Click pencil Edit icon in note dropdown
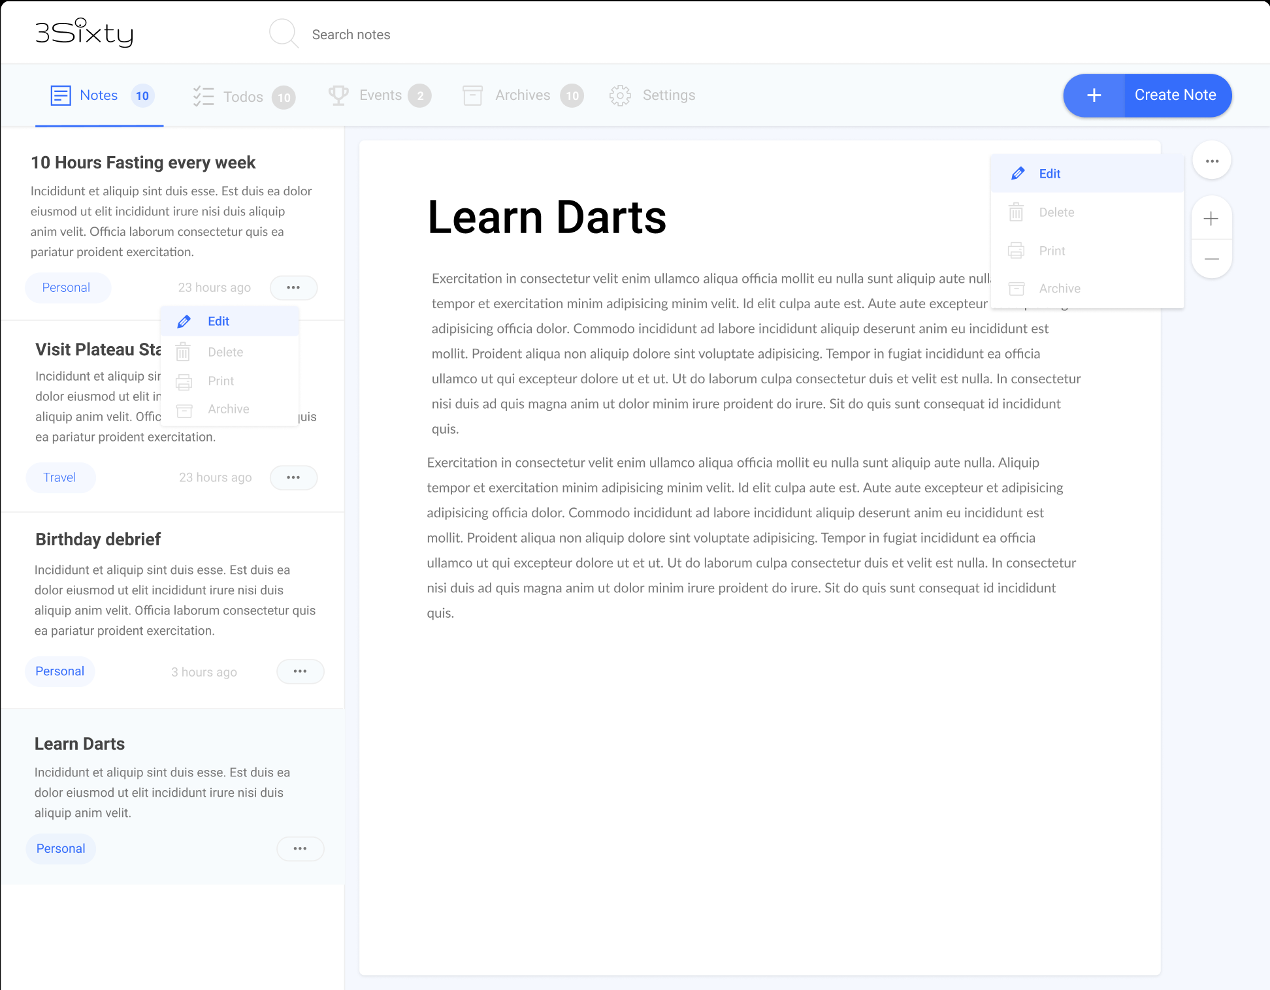This screenshot has height=990, width=1270. click(x=184, y=321)
